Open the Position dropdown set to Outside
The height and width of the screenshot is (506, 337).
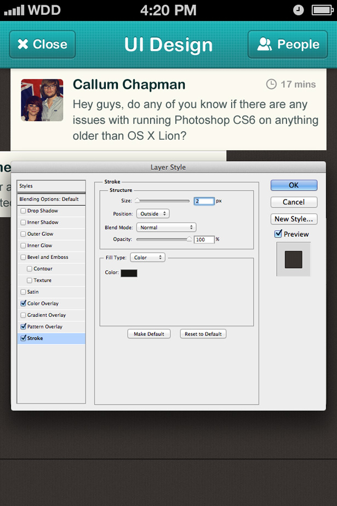[153, 214]
